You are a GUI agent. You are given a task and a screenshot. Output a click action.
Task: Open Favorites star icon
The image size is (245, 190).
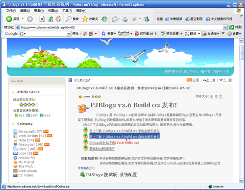(85, 19)
